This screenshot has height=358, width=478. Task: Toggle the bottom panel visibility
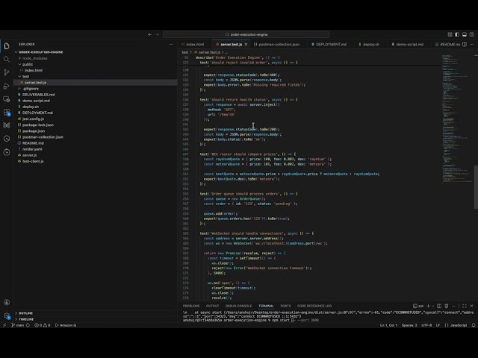465,34
